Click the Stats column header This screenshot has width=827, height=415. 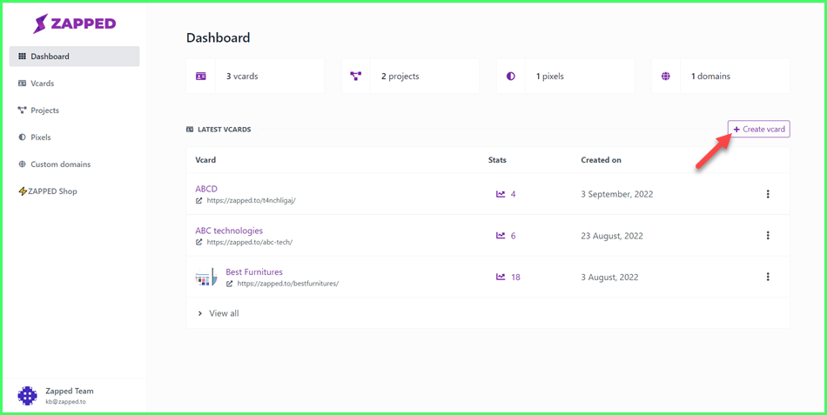[497, 160]
